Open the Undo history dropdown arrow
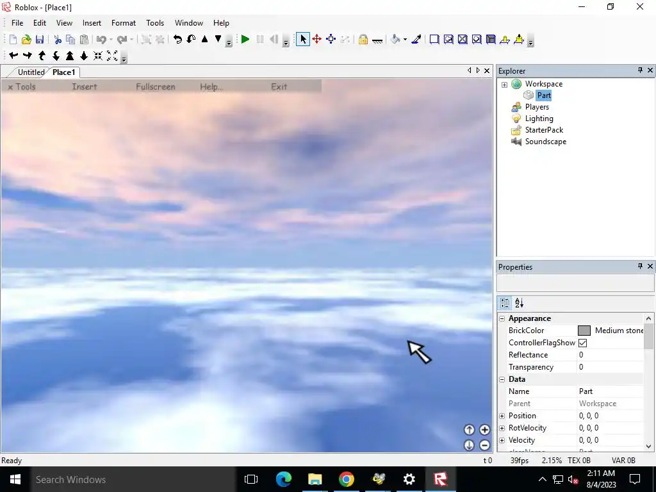Image resolution: width=656 pixels, height=492 pixels. (111, 39)
